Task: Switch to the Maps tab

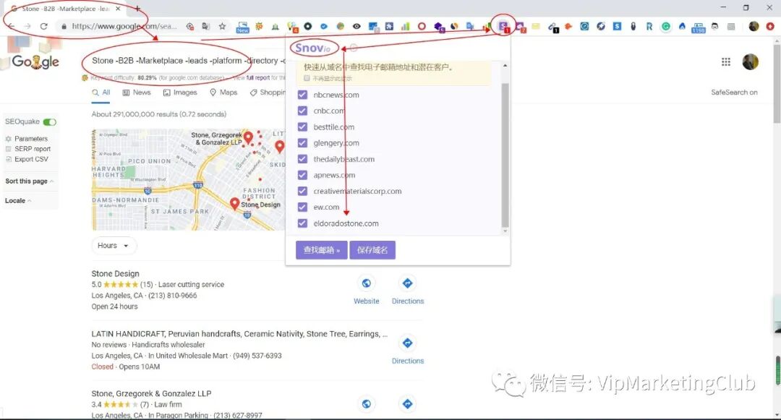Action: tap(223, 93)
